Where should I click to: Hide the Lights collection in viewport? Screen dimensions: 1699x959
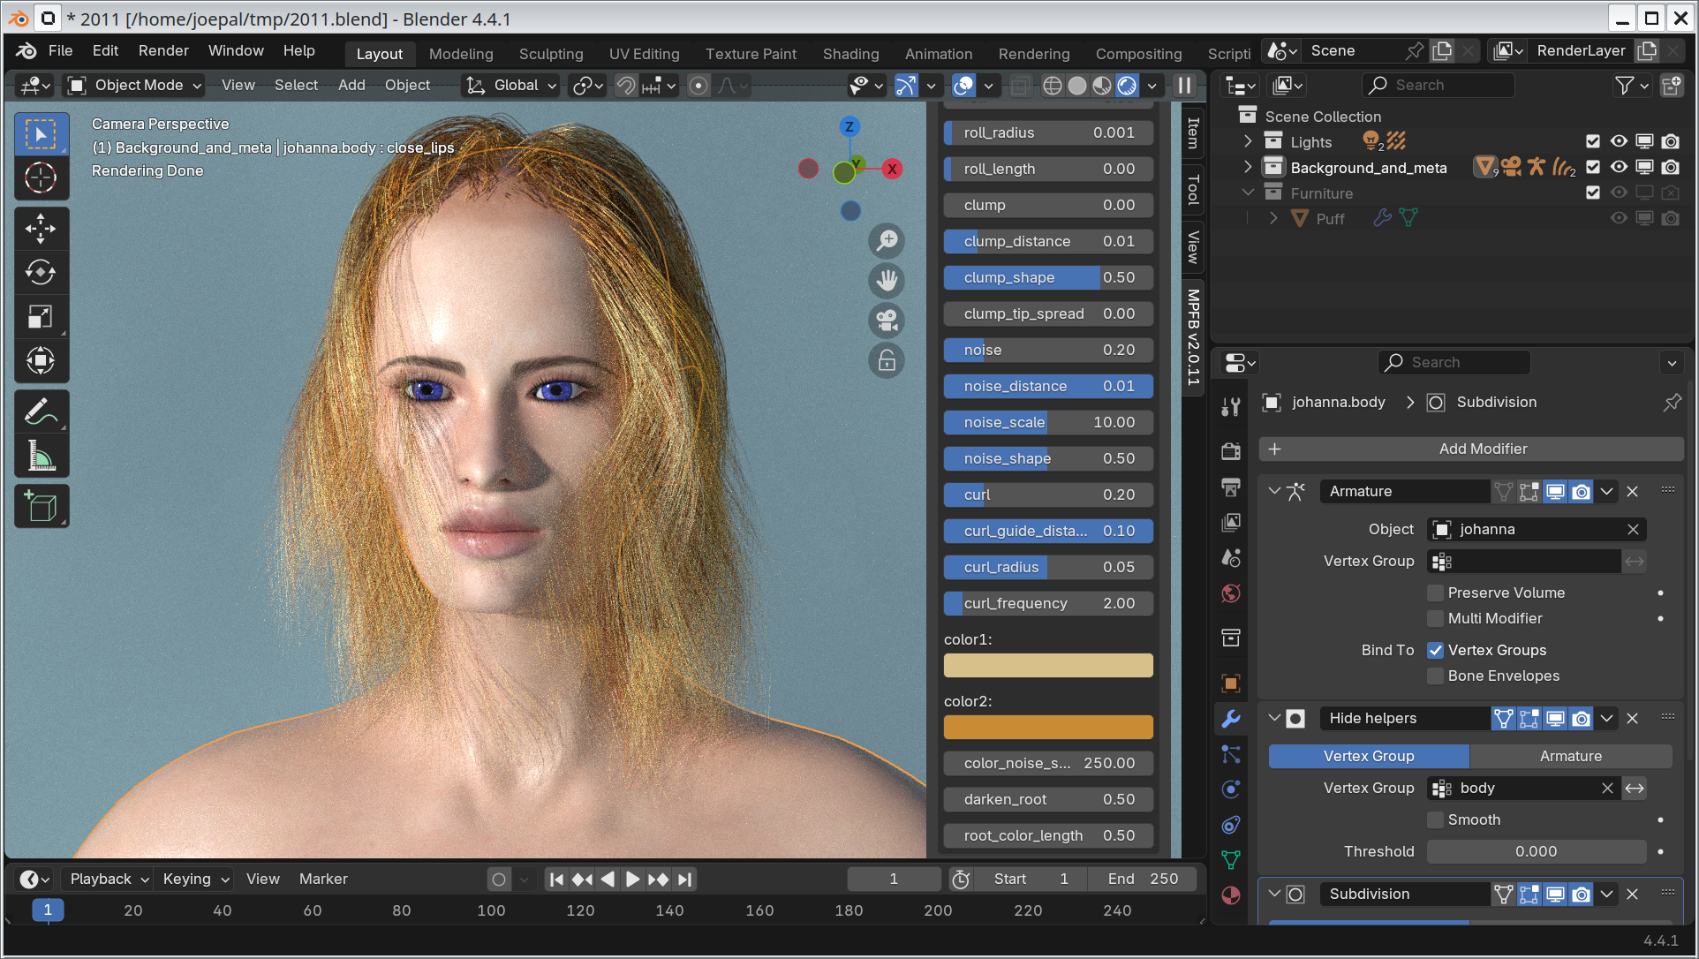click(1619, 141)
